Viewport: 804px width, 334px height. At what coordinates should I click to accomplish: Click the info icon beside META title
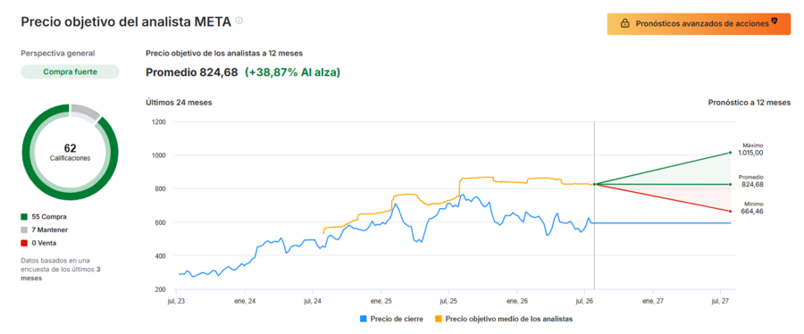[239, 21]
